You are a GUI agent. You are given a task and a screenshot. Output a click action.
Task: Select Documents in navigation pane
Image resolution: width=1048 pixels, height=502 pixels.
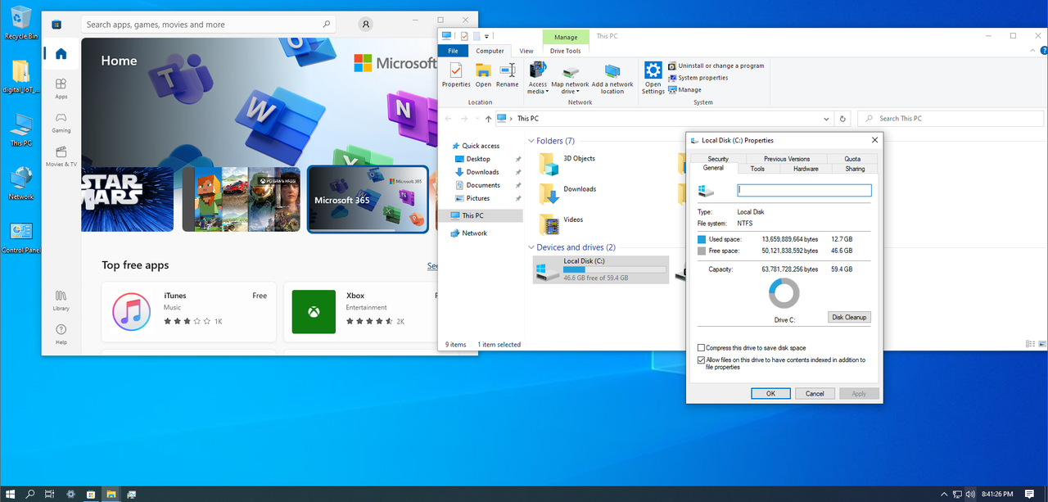point(483,185)
